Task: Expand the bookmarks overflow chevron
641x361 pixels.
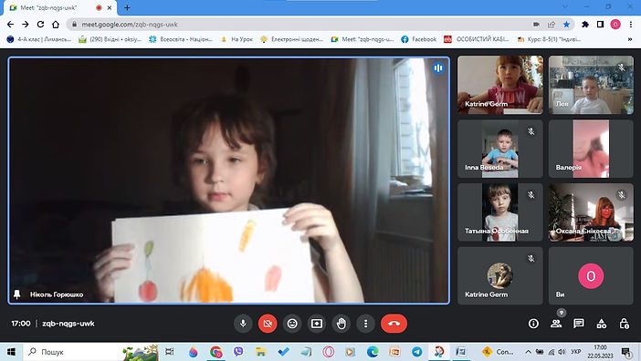Action: pyautogui.click(x=629, y=39)
